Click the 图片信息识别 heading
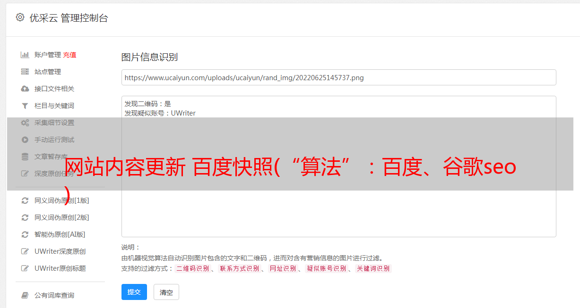580x308 pixels. pyautogui.click(x=149, y=57)
